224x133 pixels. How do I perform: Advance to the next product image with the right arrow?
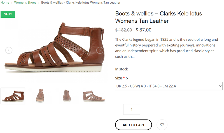[100, 50]
